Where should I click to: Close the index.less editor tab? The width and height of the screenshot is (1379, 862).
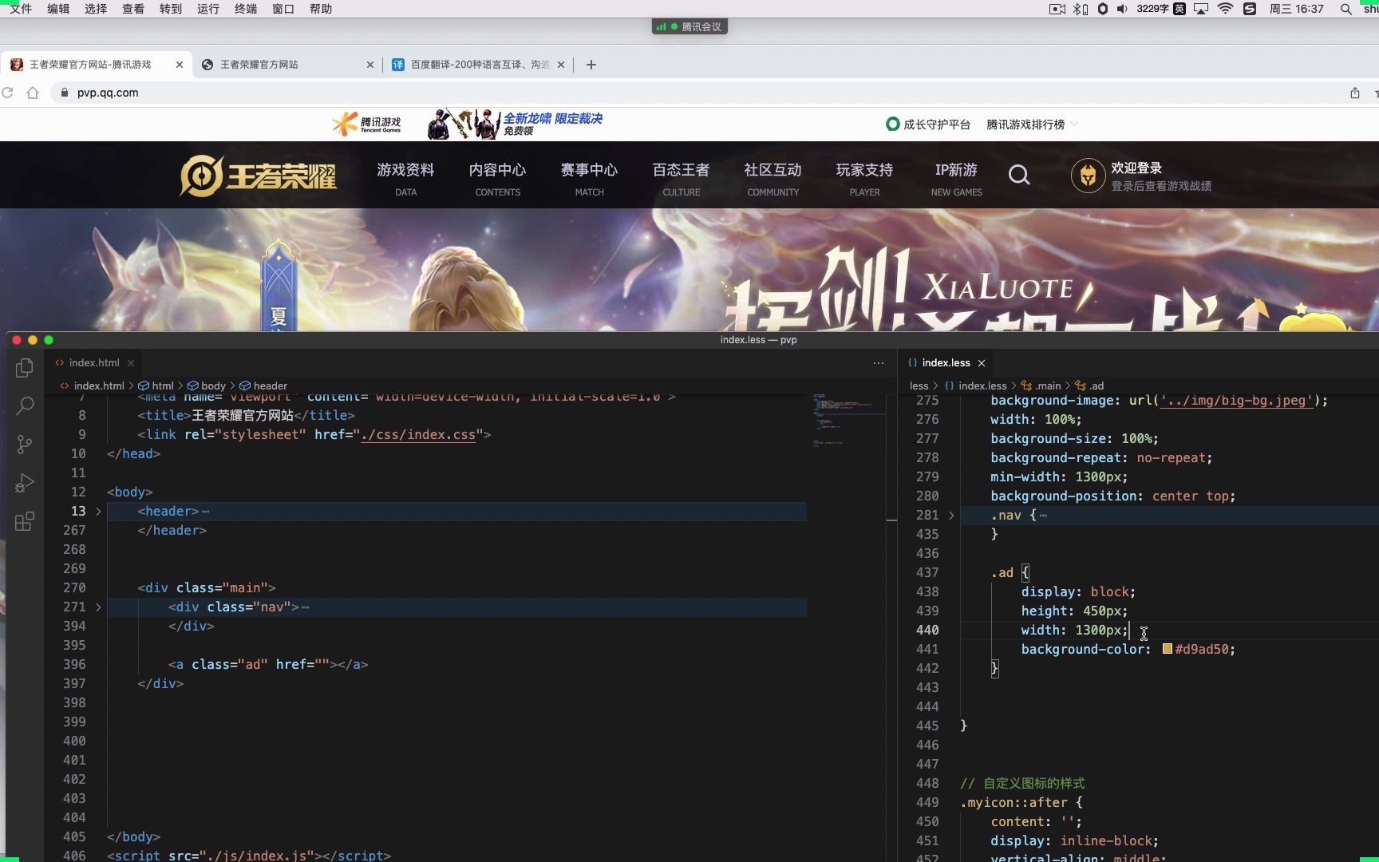[x=982, y=363]
